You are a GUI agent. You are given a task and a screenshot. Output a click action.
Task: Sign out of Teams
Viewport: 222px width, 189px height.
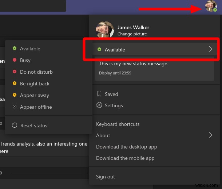pos(106,177)
